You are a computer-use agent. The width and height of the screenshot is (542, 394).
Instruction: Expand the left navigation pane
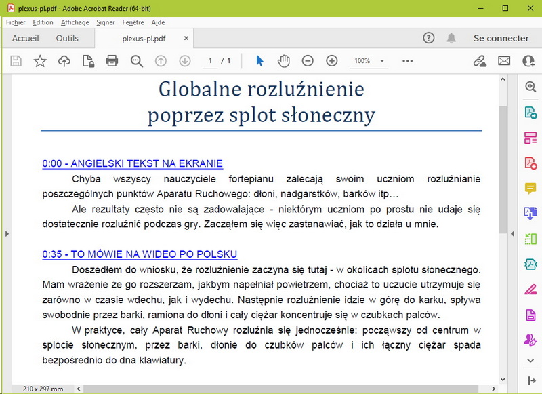7,233
